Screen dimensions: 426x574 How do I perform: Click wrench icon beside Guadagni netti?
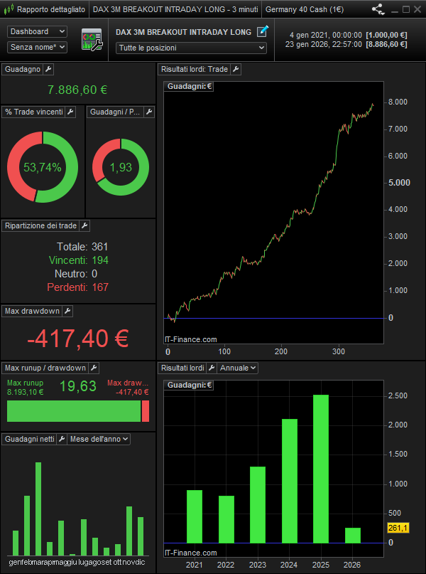pos(60,439)
